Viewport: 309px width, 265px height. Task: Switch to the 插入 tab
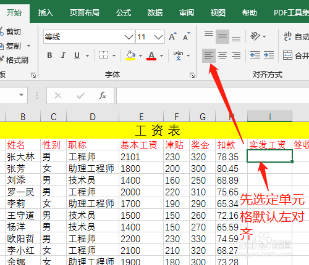pos(46,13)
